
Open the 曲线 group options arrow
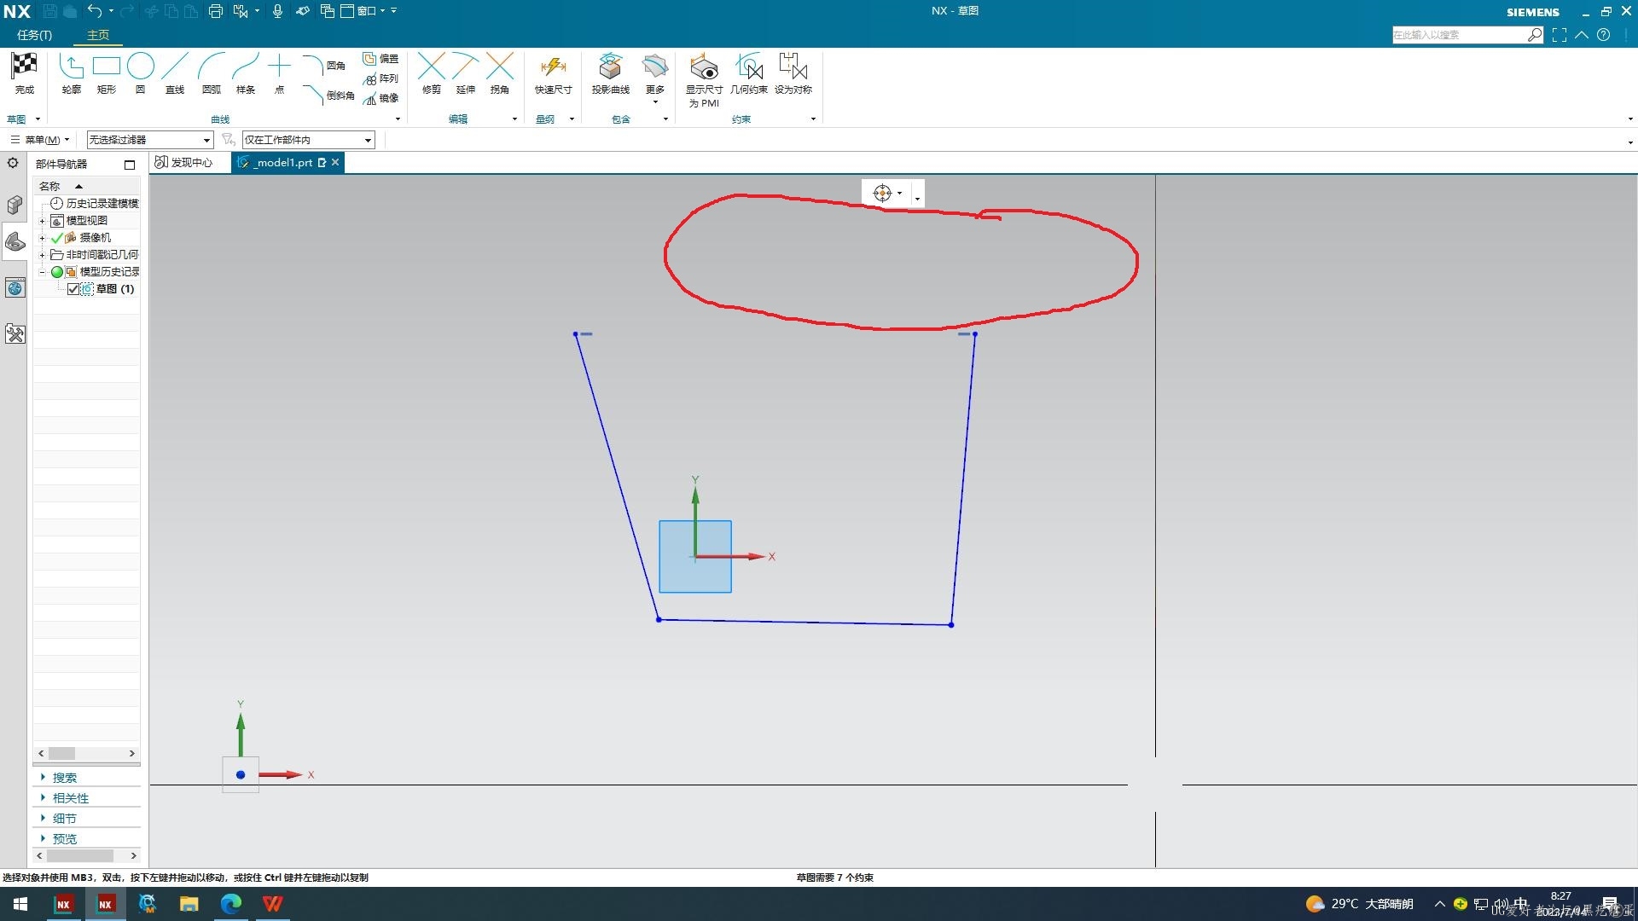point(398,119)
